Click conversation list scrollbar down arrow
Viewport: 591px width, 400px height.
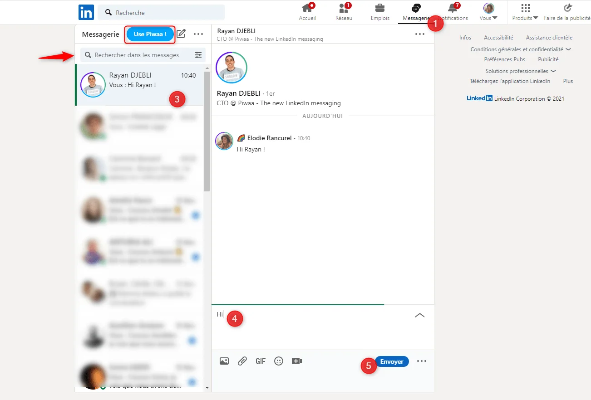tap(207, 388)
